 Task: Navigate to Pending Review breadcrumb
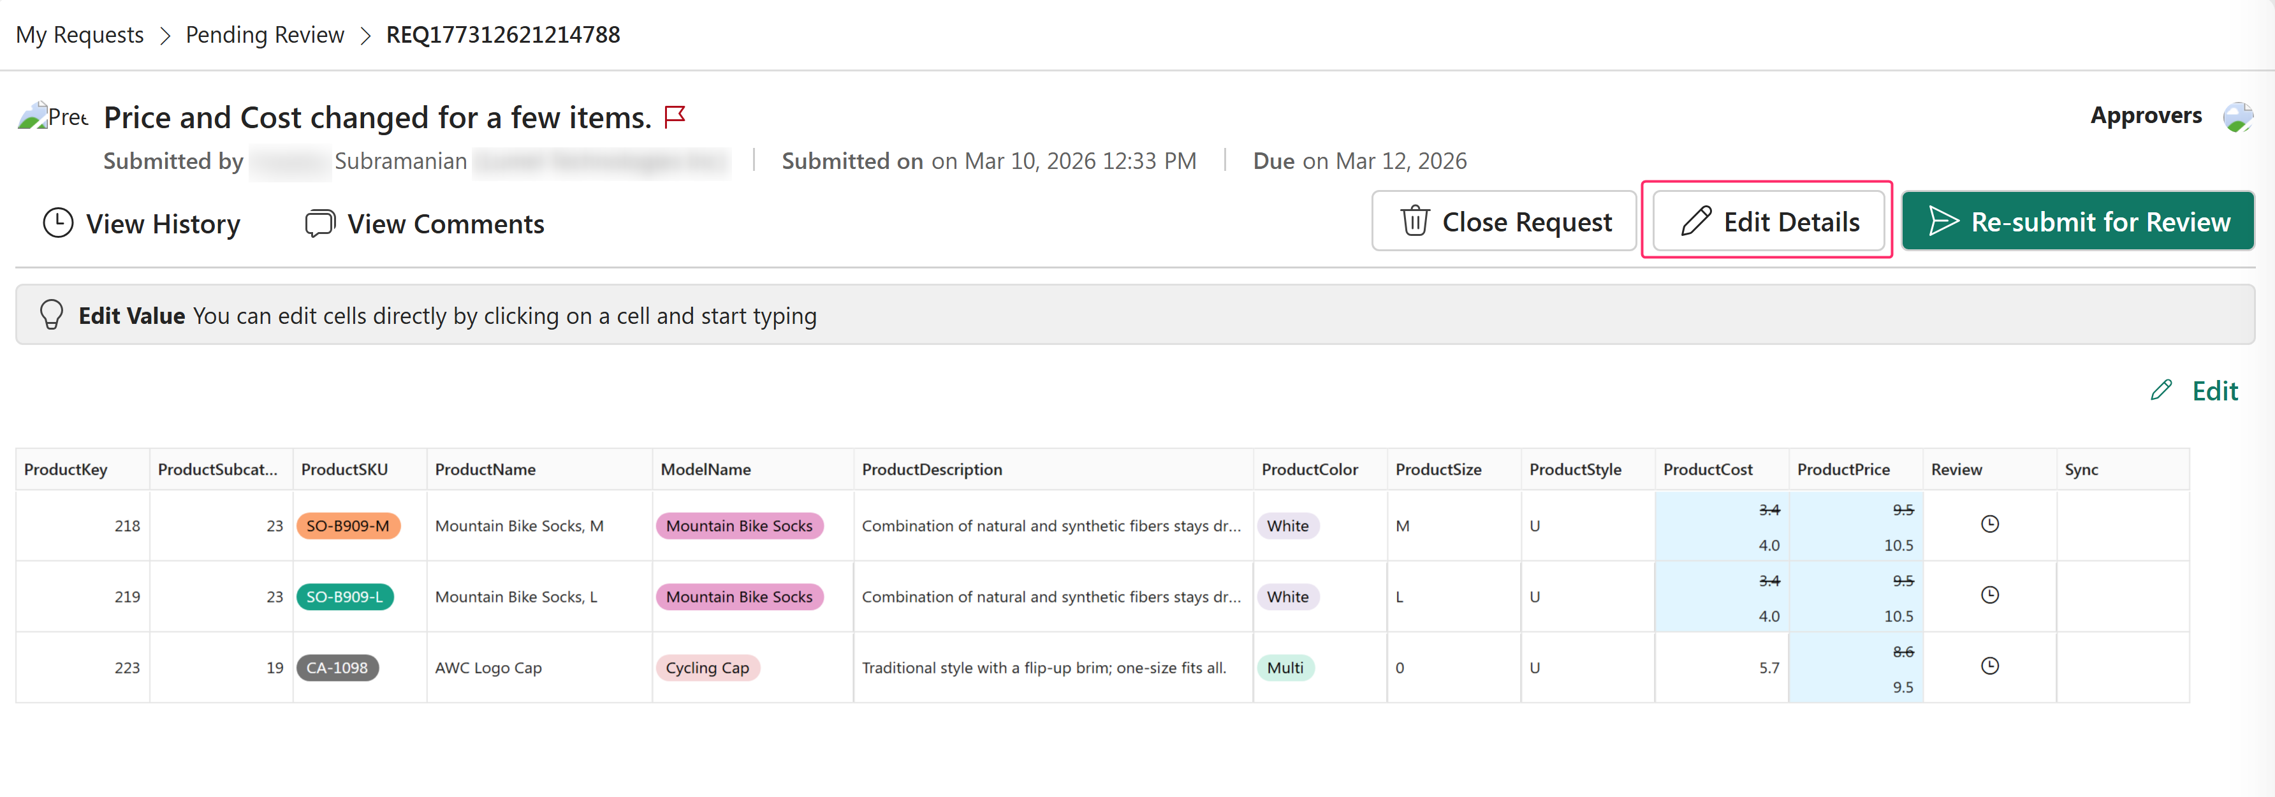pyautogui.click(x=264, y=34)
